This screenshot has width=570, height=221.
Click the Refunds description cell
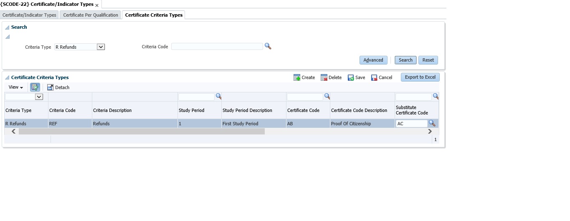pos(135,124)
